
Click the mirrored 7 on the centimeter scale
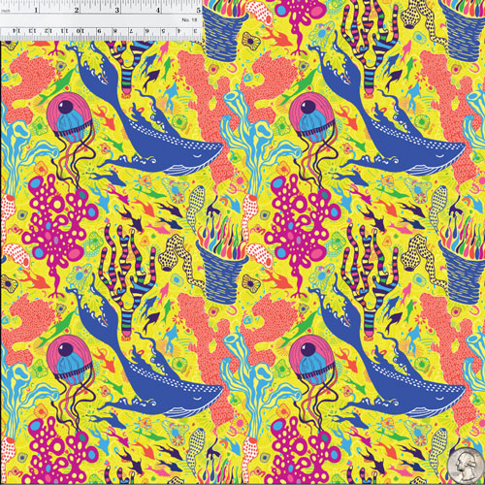(x=131, y=31)
